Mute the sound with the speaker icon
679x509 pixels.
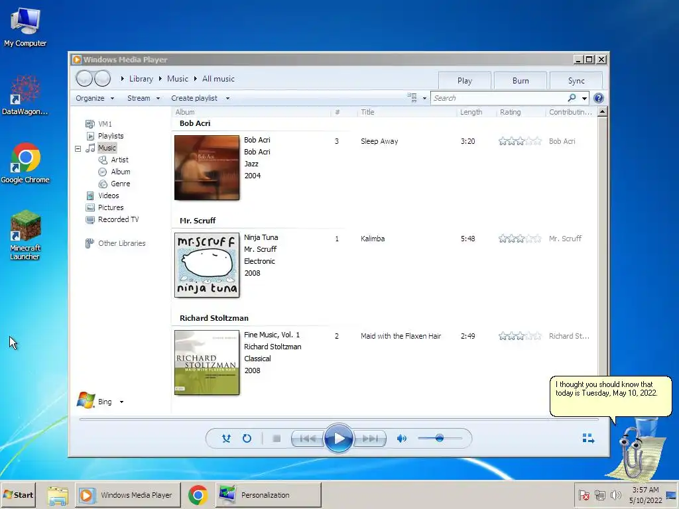[x=401, y=439]
